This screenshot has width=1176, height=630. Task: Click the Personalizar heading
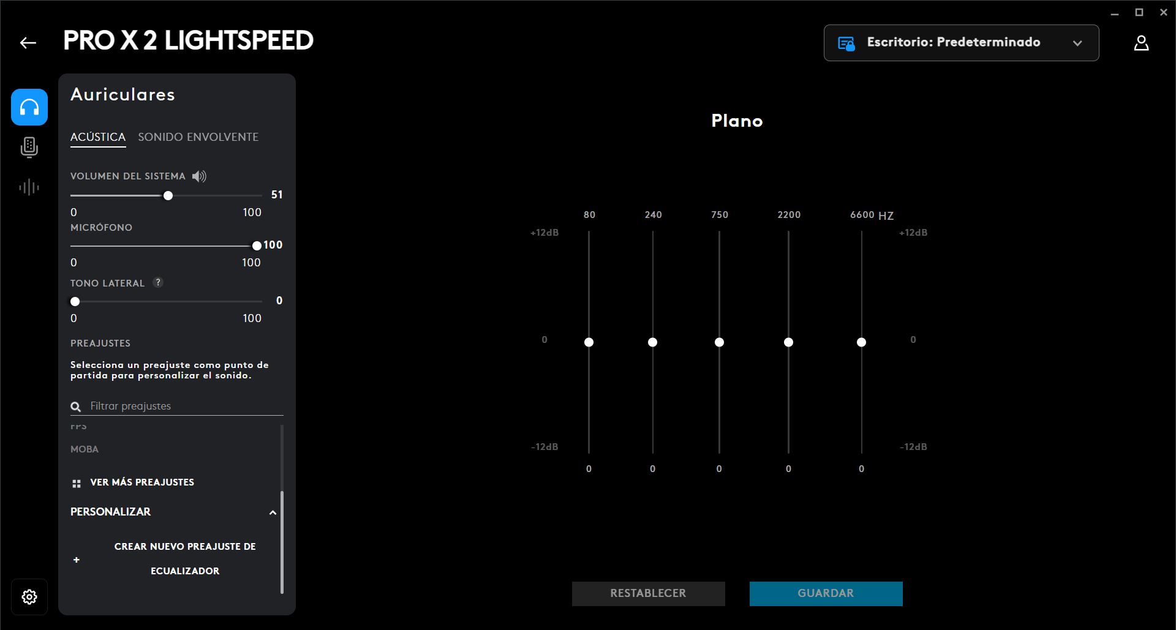(110, 512)
